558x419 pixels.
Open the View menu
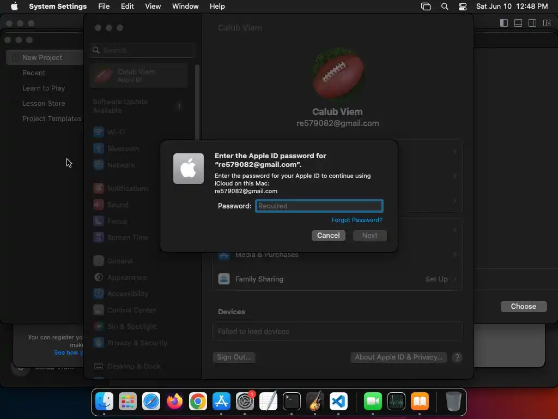click(x=153, y=7)
